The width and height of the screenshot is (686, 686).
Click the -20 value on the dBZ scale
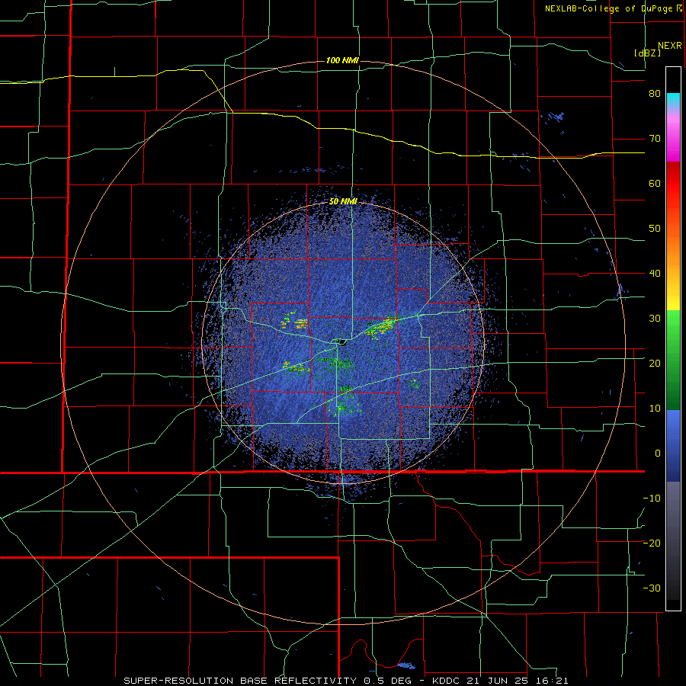click(652, 543)
